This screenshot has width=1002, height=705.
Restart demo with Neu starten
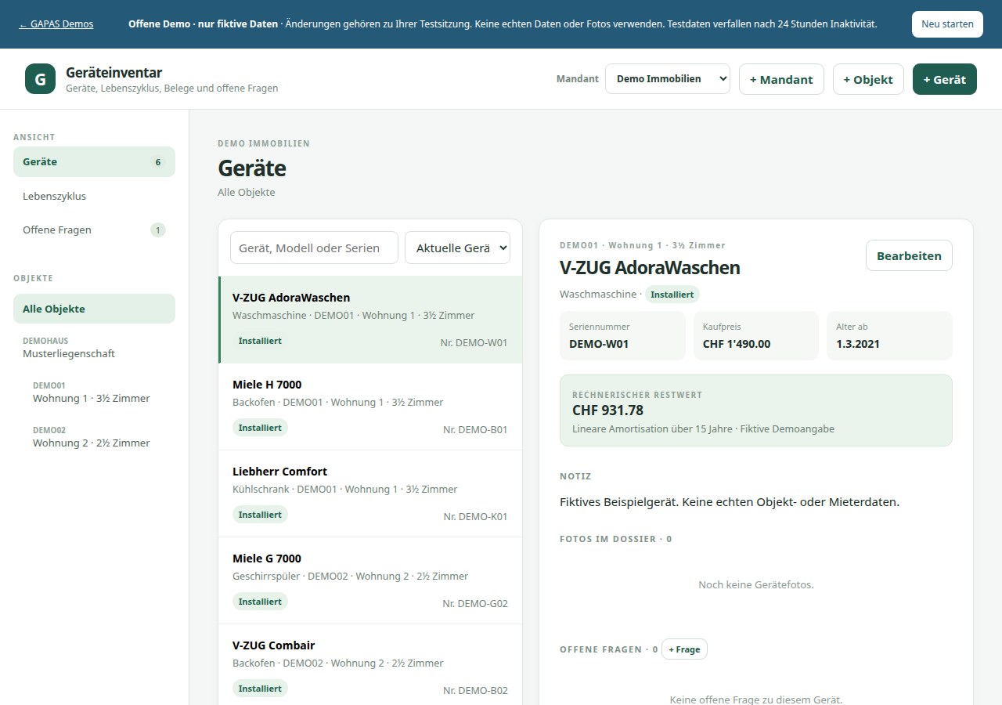pos(947,24)
